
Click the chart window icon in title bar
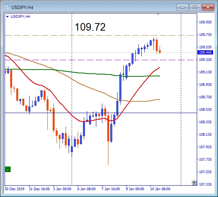point(7,7)
